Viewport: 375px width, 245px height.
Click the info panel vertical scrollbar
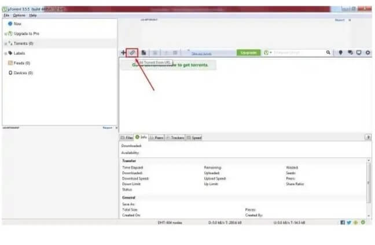369,184
